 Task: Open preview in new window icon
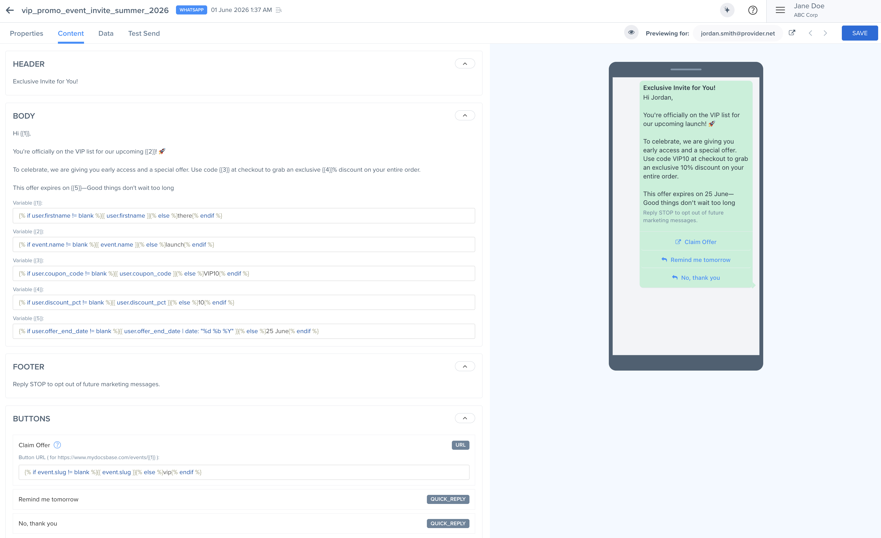point(792,33)
